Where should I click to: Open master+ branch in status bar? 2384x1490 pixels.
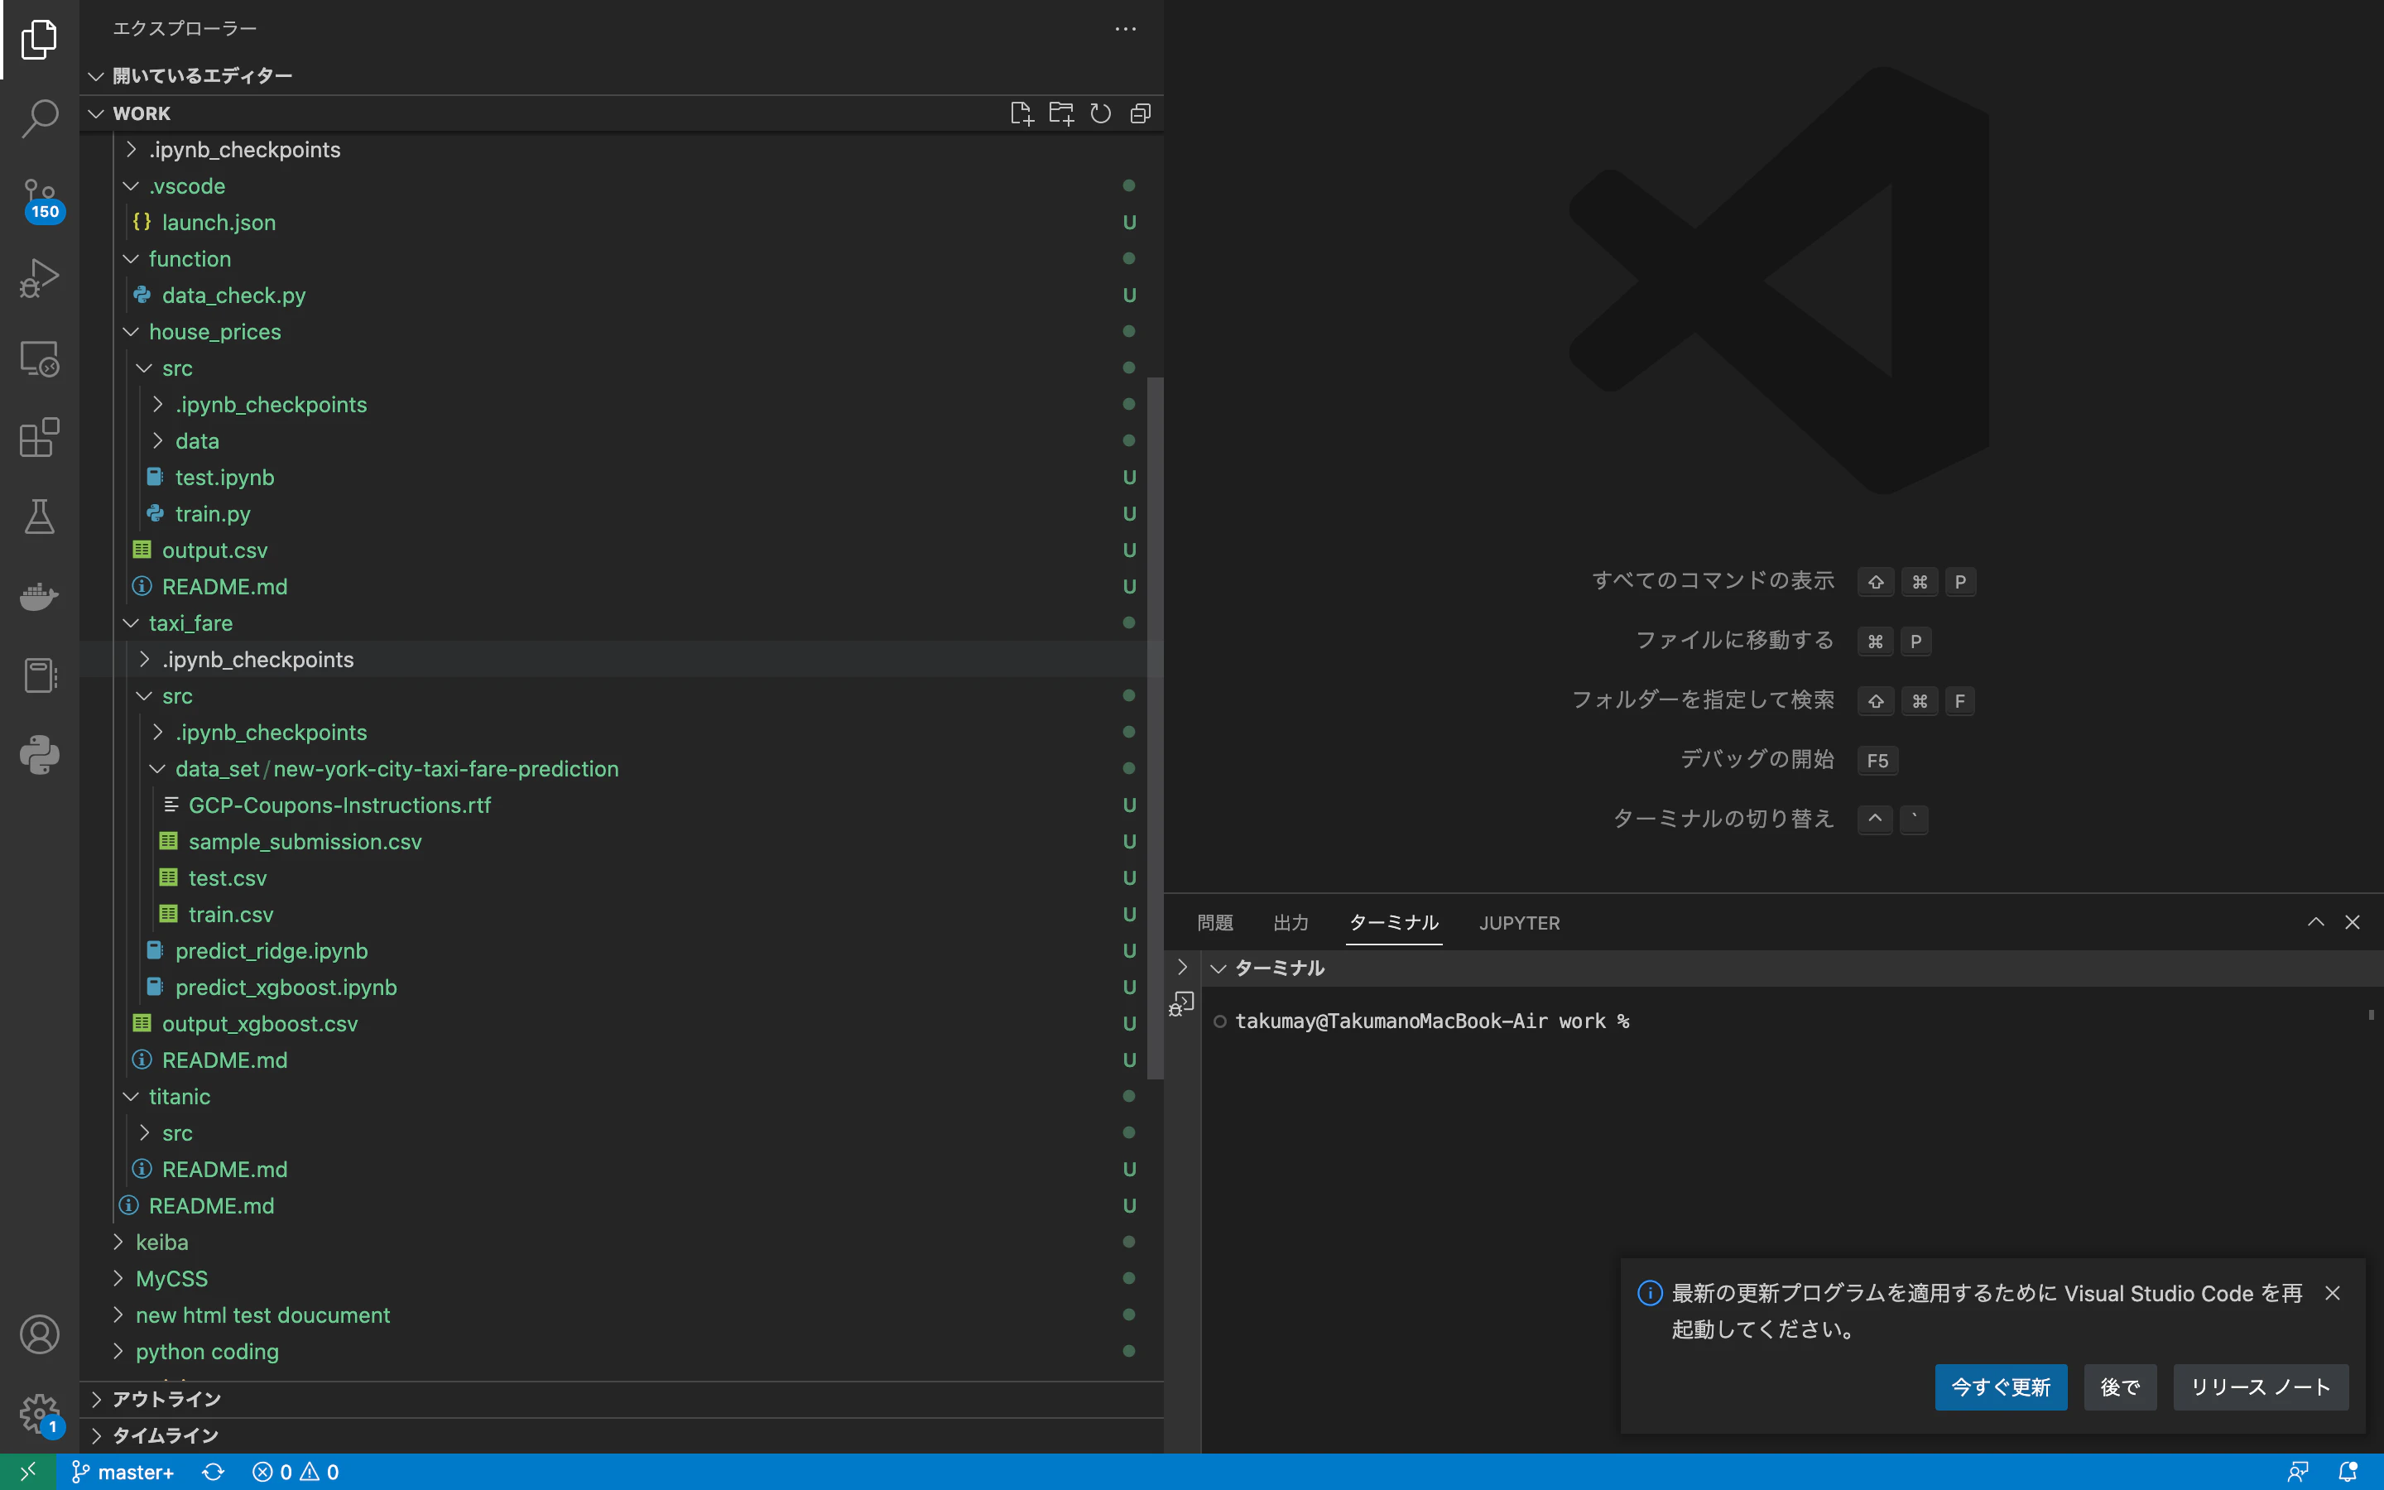(x=124, y=1471)
